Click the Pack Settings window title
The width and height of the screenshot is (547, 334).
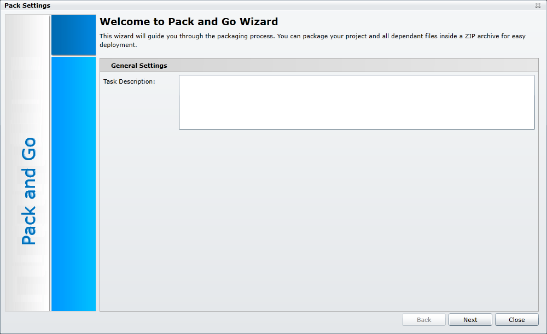[27, 5]
